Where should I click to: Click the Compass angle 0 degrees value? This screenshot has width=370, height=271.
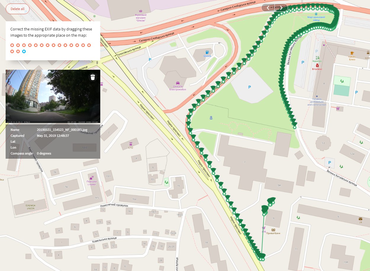coord(44,153)
